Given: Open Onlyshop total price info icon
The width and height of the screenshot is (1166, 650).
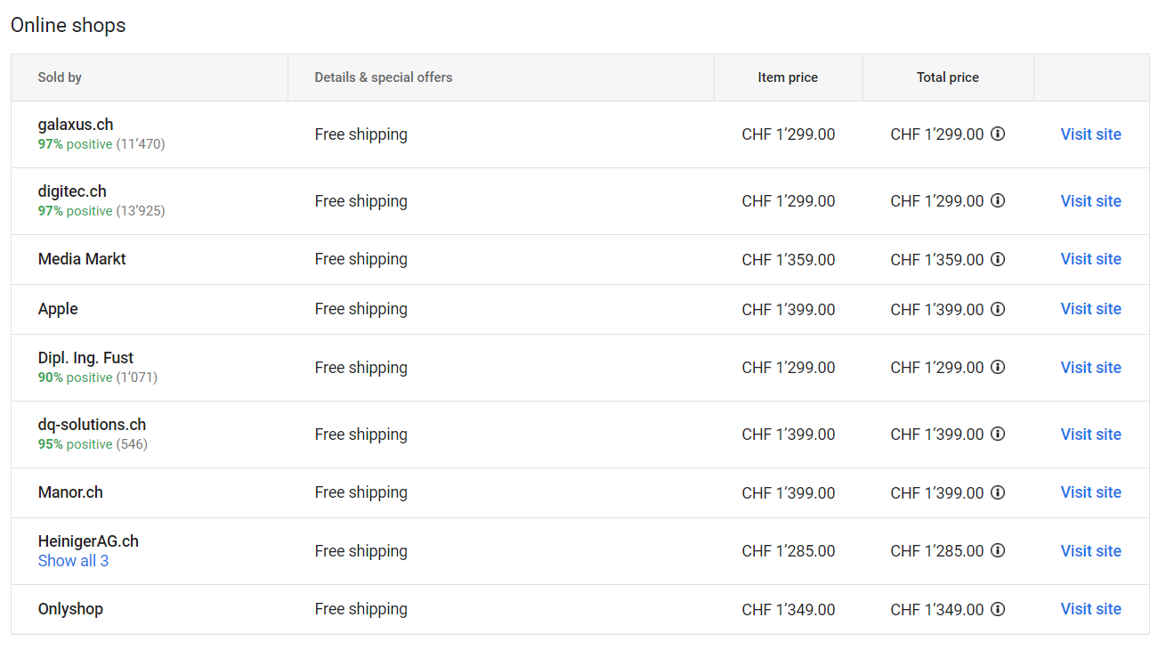Looking at the screenshot, I should [998, 609].
